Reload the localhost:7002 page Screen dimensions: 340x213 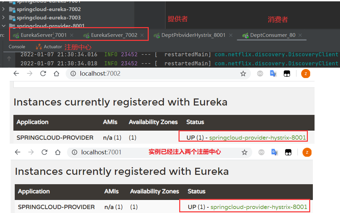[43, 73]
